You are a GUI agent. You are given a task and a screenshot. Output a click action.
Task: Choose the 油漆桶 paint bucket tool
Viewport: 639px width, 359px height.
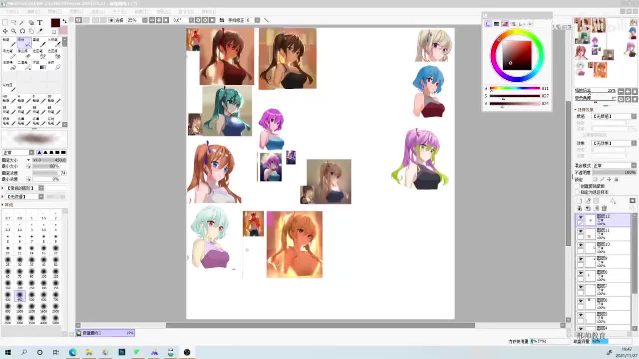point(9,65)
